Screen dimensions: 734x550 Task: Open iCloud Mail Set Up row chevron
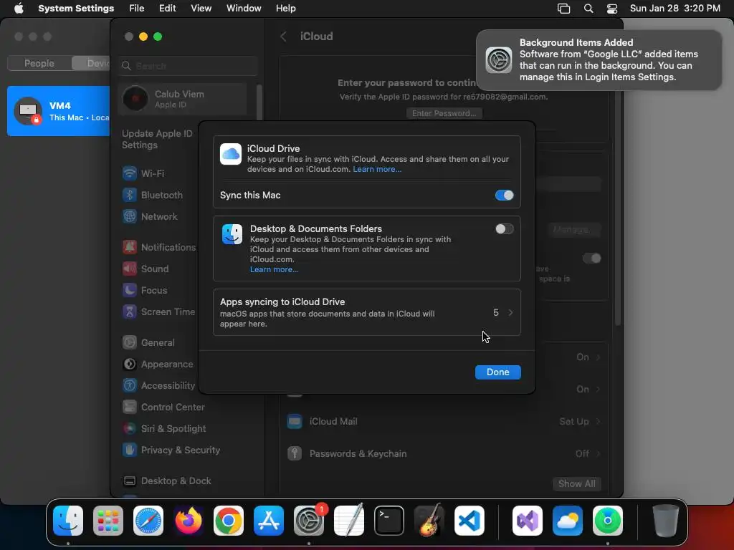(x=599, y=421)
